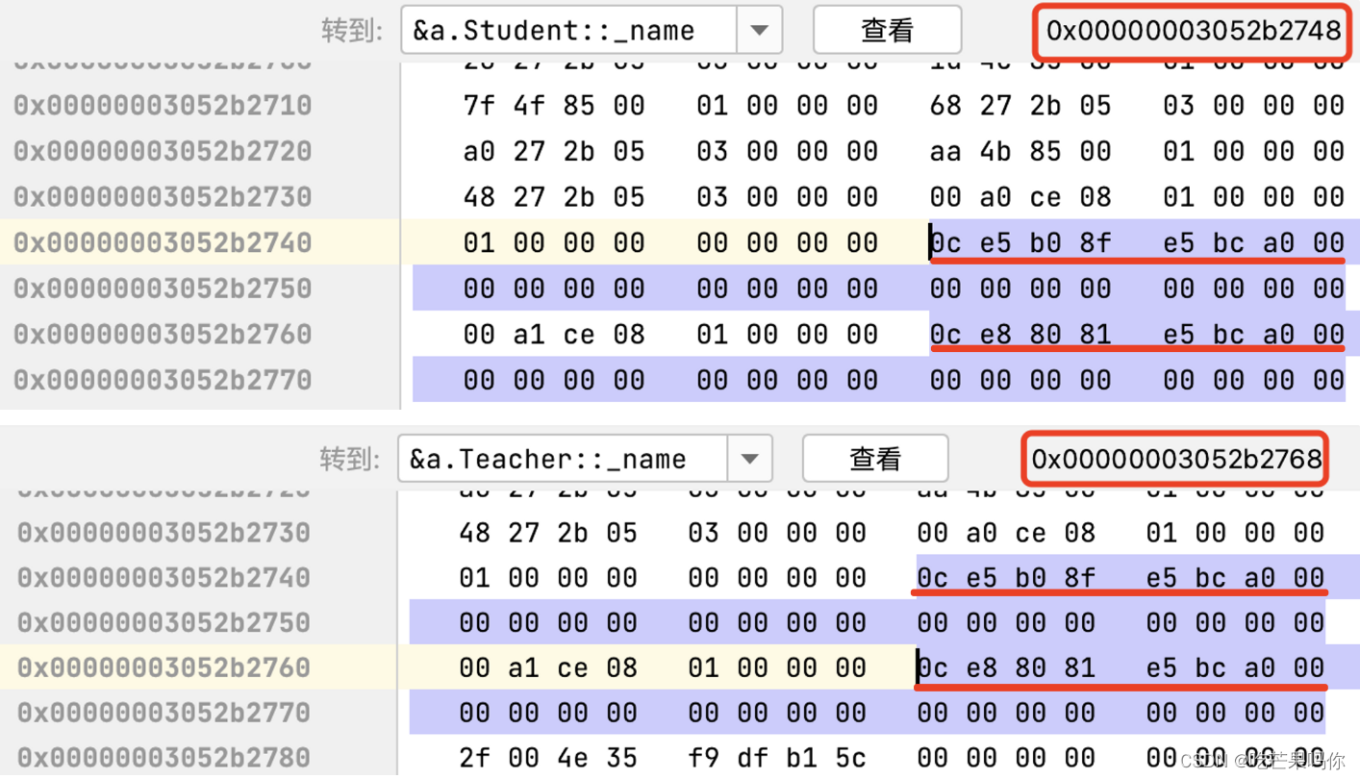
Task: Select row address 0x00000003052b2730 in Teacher panel
Action: point(164,533)
